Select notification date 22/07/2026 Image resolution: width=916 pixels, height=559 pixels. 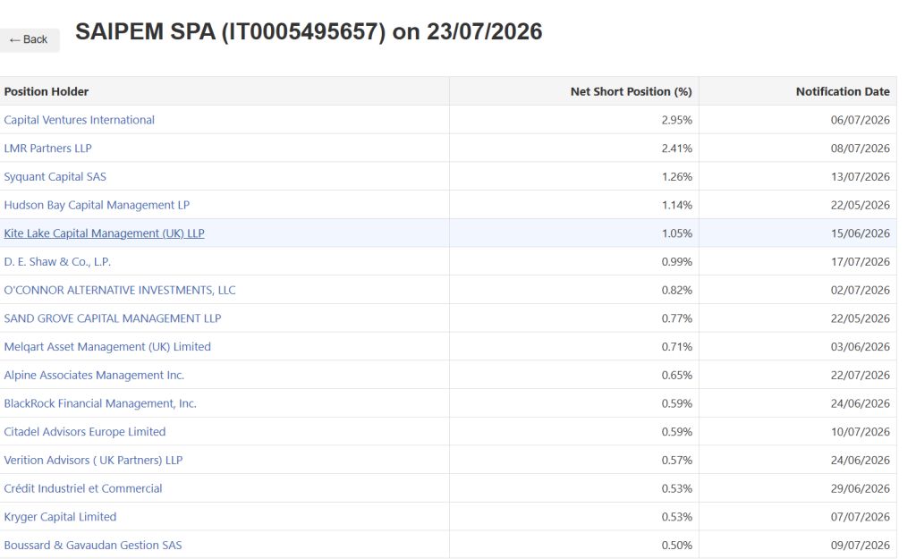click(860, 375)
